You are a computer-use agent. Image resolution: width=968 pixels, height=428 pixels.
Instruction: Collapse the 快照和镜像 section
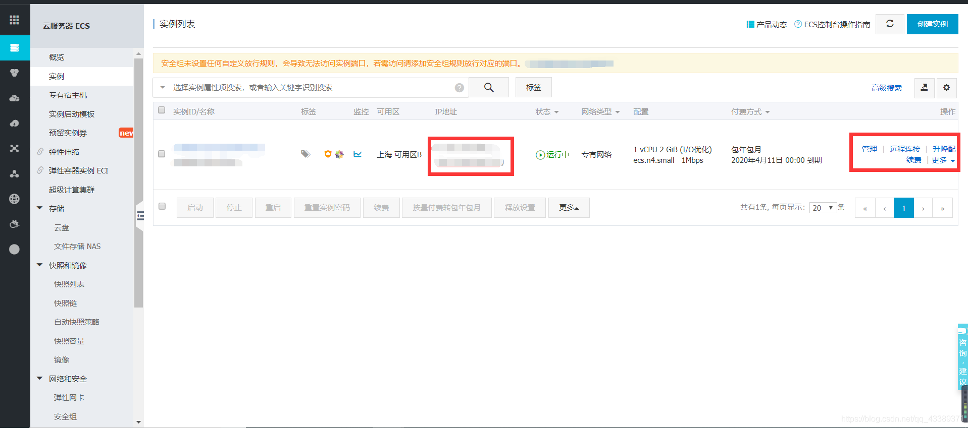point(40,265)
